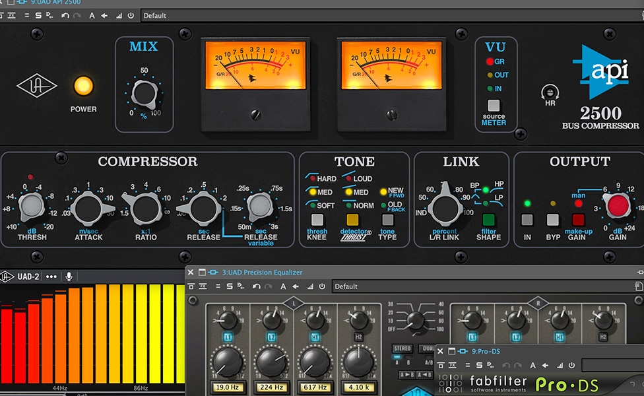The image size is (644, 396).
Task: Click the '19.0 Hz' frequency field
Action: [x=228, y=387]
